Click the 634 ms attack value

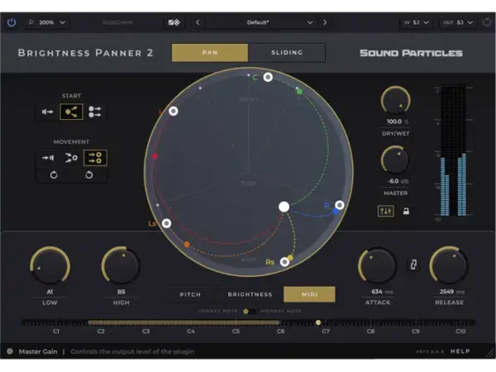[382, 292]
